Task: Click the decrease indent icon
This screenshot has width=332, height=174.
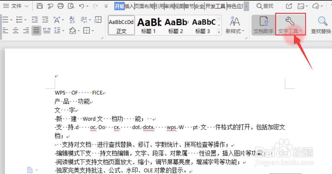Action: pyautogui.click(x=35, y=20)
